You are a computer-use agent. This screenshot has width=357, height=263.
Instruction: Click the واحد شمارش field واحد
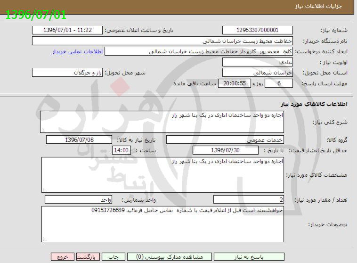click(79, 200)
